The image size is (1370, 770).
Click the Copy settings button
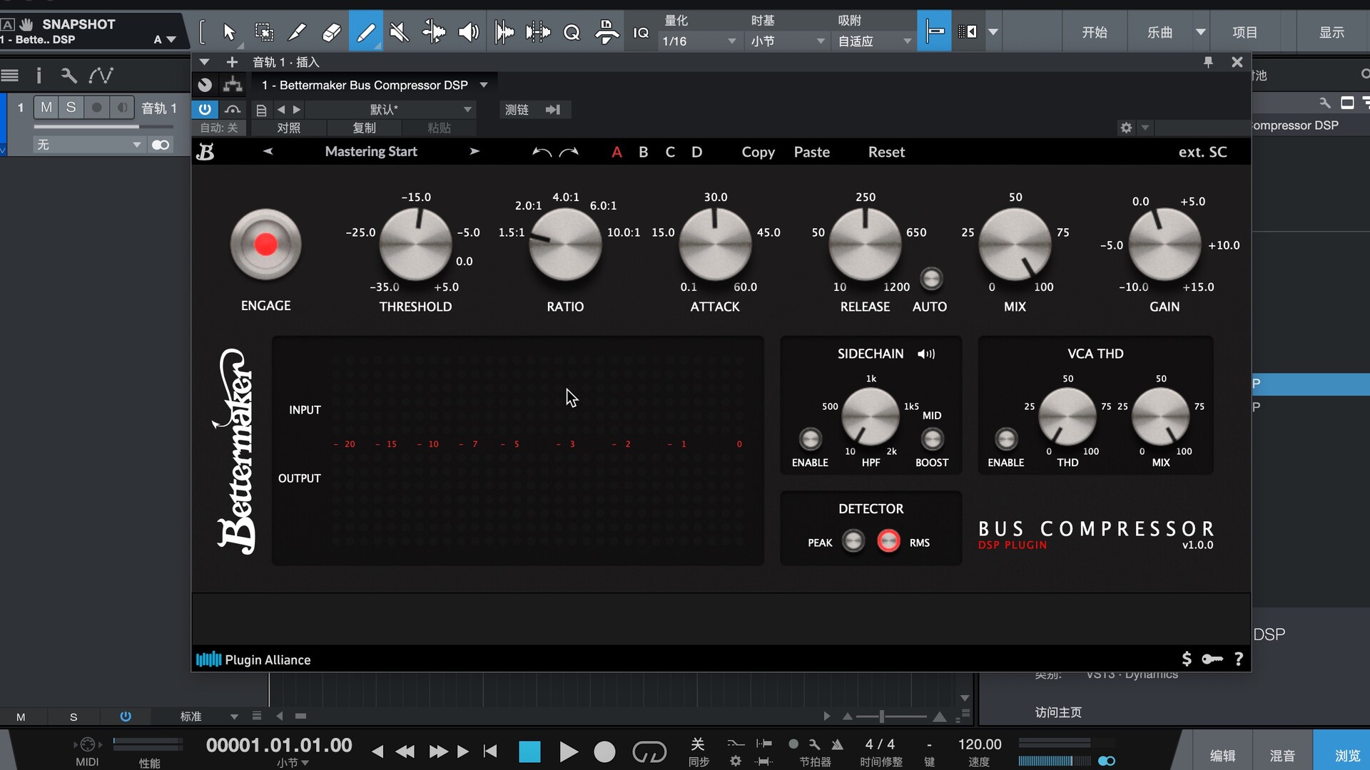tap(757, 152)
